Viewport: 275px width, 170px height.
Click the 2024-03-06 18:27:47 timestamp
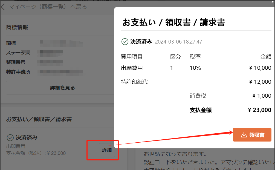(178, 42)
